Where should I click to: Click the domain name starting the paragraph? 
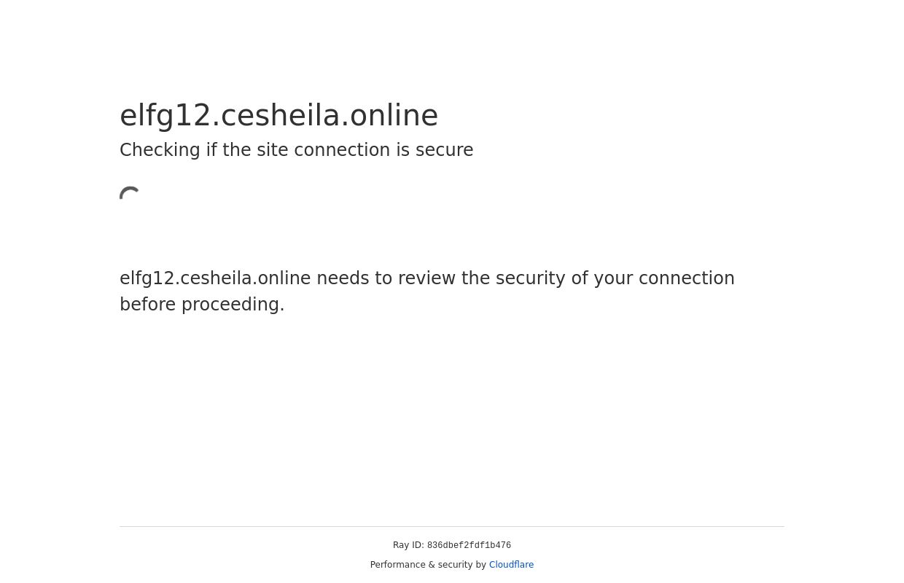click(x=215, y=278)
